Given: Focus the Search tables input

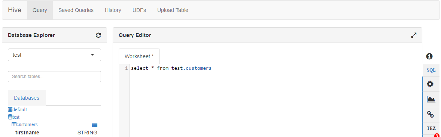Looking at the screenshot, I should point(54,77).
